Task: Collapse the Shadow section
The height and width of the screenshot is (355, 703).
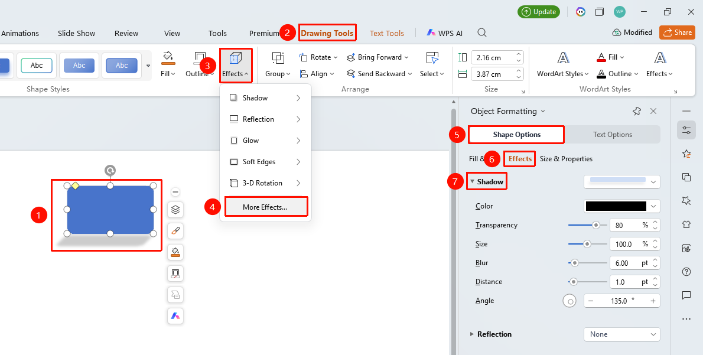Action: click(472, 182)
